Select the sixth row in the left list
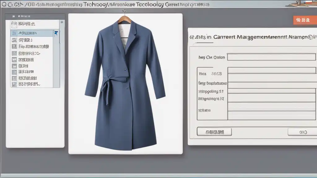The height and width of the screenshot is (178, 317). pyautogui.click(x=31, y=60)
